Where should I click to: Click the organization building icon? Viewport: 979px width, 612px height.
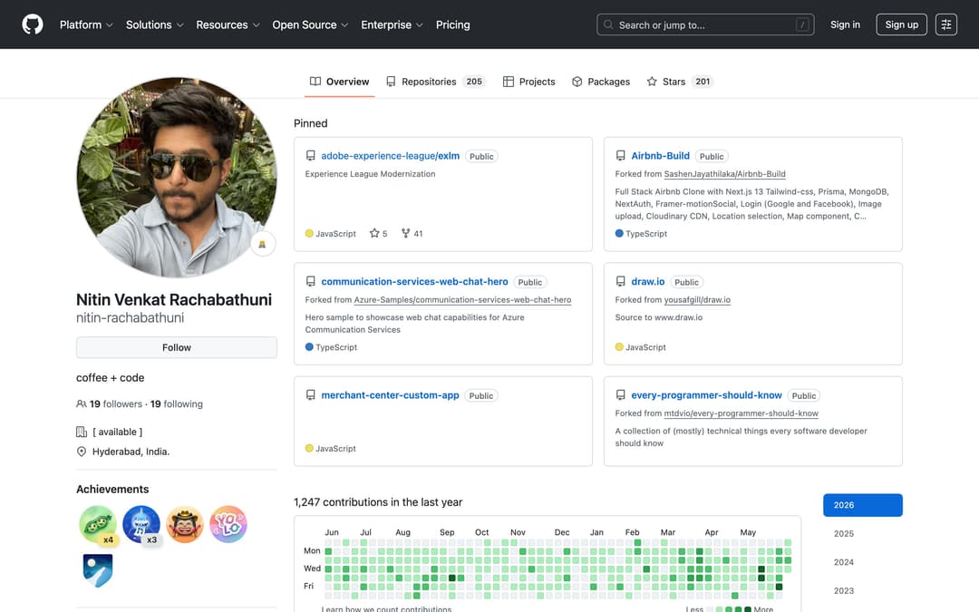82,432
